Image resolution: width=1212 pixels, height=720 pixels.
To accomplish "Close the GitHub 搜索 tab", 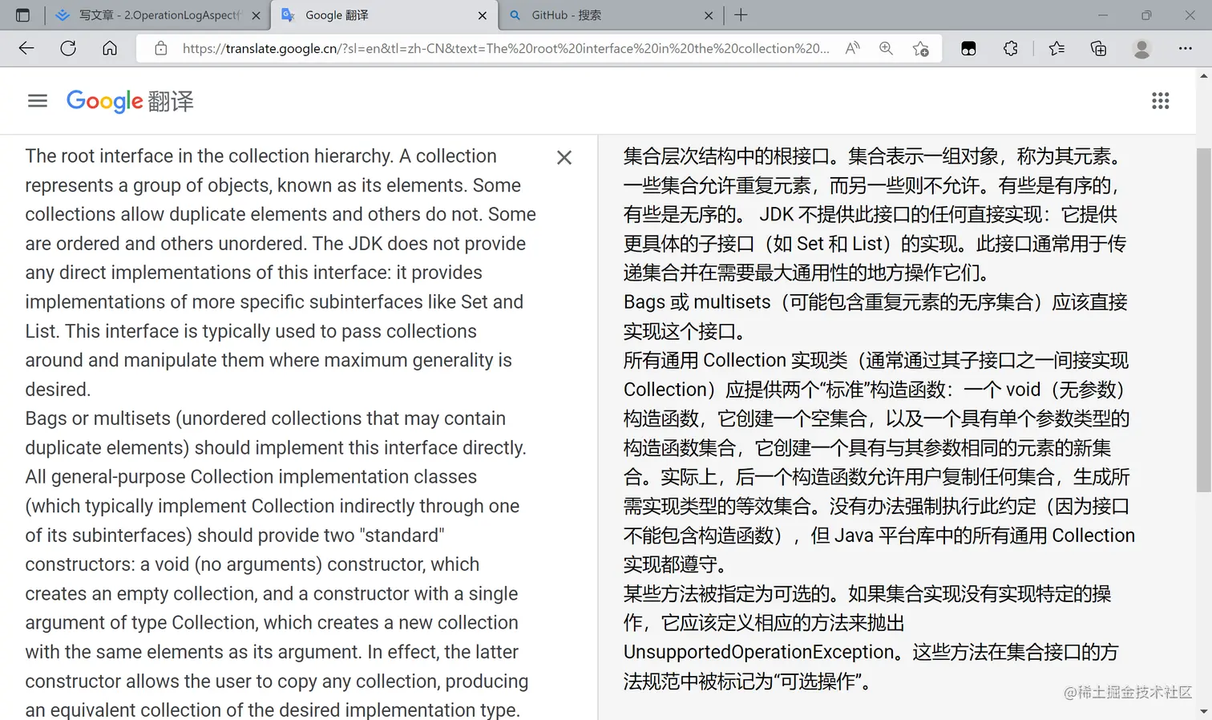I will 709,15.
